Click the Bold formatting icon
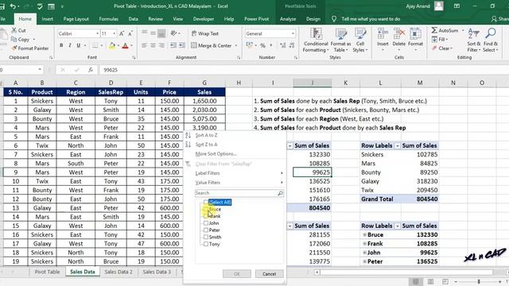This screenshot has height=286, width=509. coord(61,46)
